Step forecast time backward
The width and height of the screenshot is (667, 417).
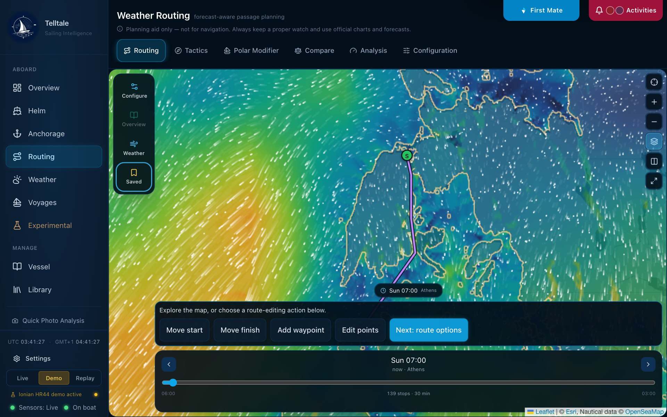point(169,365)
